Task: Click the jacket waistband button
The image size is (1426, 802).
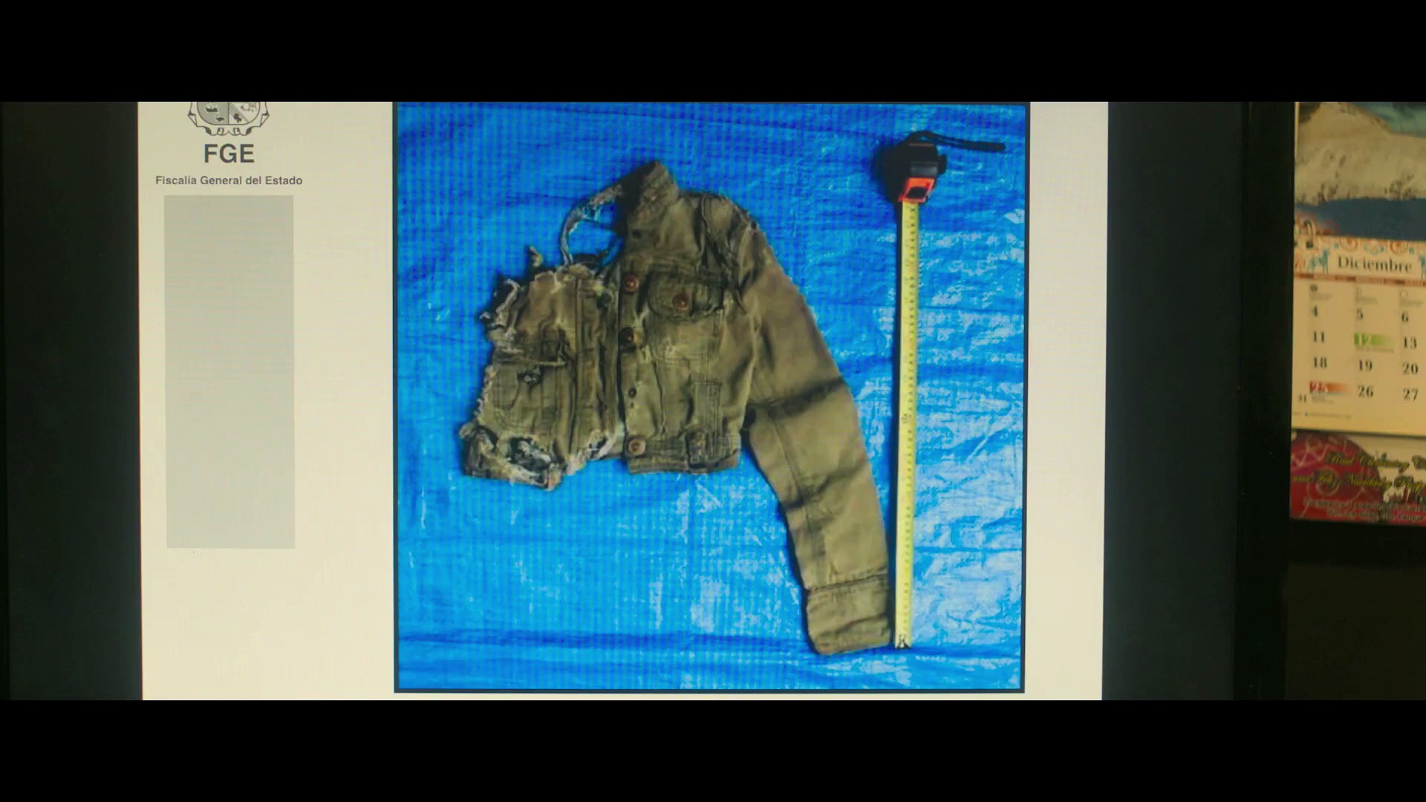Action: click(x=636, y=446)
